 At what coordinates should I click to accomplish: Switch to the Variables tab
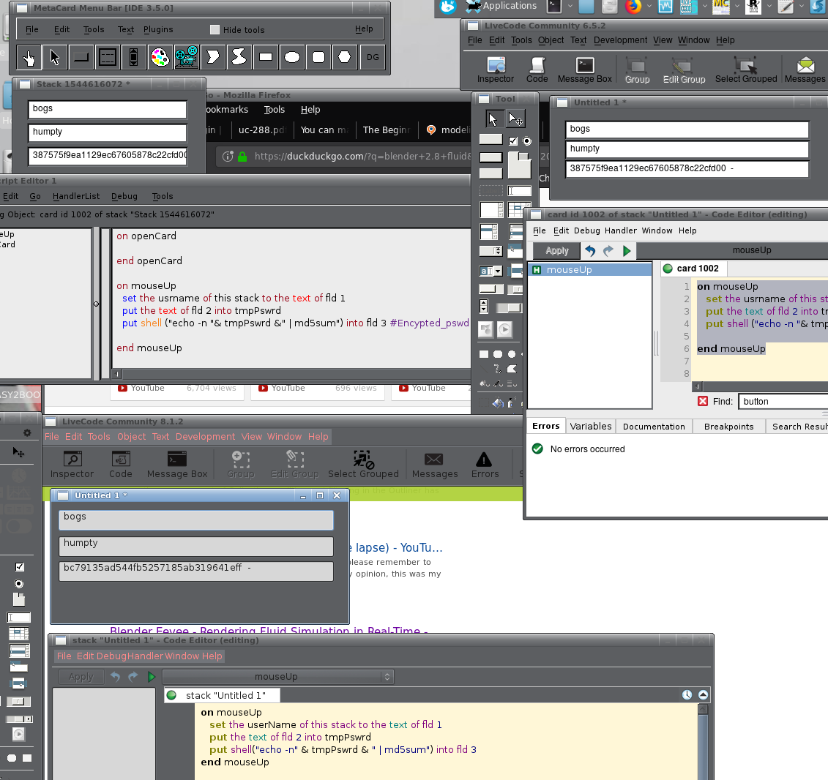click(x=590, y=427)
